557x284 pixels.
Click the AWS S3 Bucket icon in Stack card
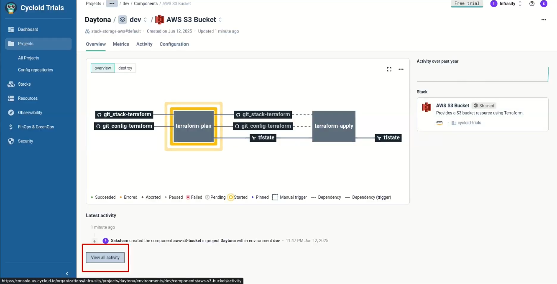pos(427,107)
